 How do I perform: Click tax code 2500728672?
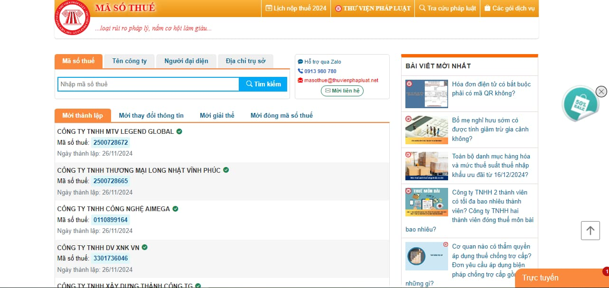coord(111,142)
